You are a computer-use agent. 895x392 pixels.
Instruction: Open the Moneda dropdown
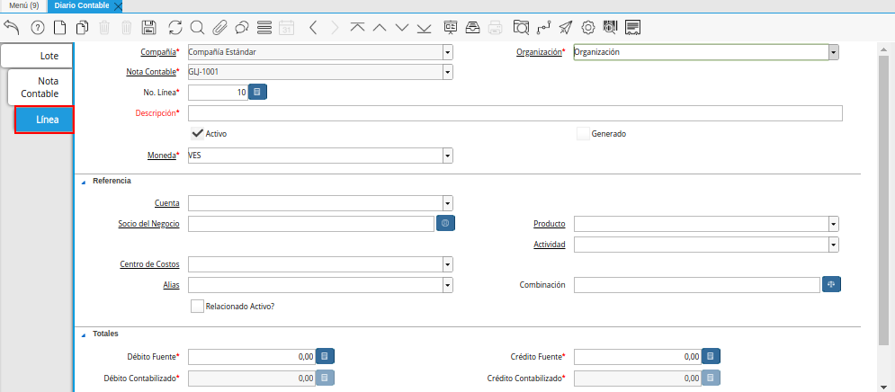pyautogui.click(x=447, y=156)
